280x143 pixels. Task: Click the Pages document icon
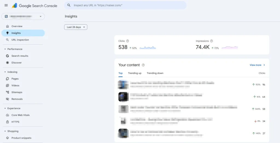(x=7, y=79)
